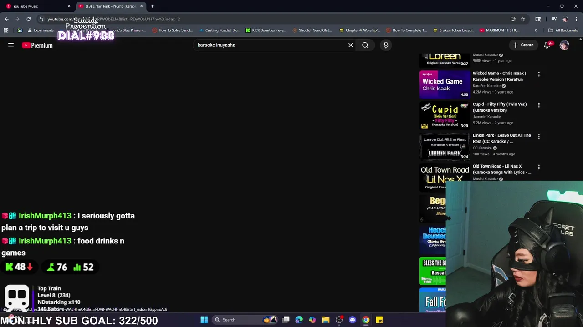Submit search with the magnifier button
Viewport: 583px width, 327px height.
coord(365,45)
